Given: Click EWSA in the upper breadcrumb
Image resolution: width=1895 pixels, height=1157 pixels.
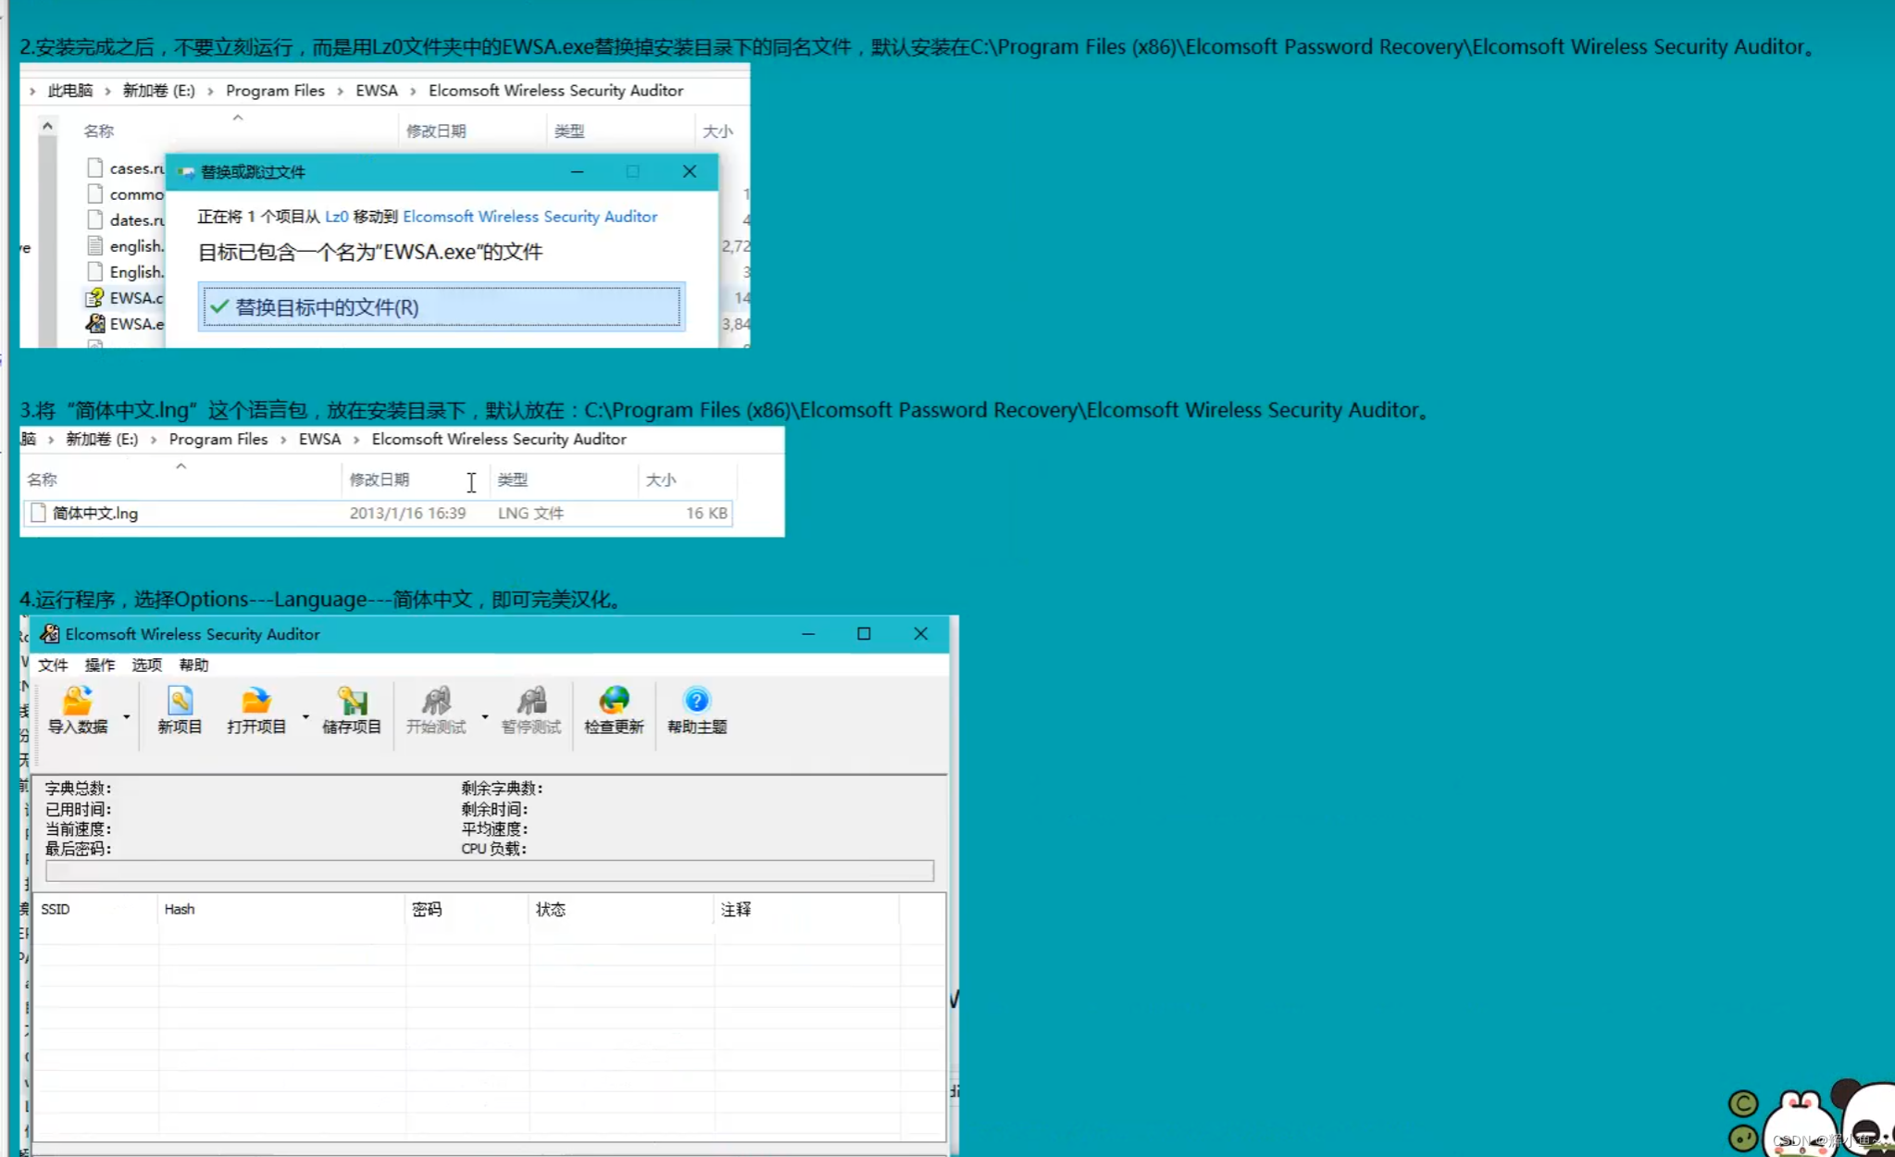Looking at the screenshot, I should click(x=377, y=91).
